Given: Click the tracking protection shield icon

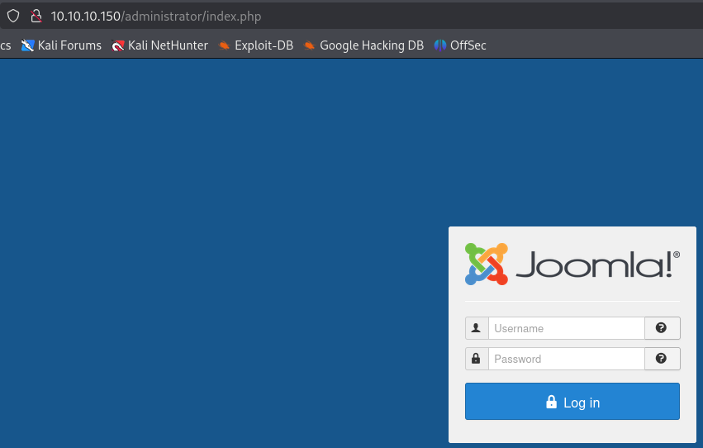Looking at the screenshot, I should click(x=13, y=17).
